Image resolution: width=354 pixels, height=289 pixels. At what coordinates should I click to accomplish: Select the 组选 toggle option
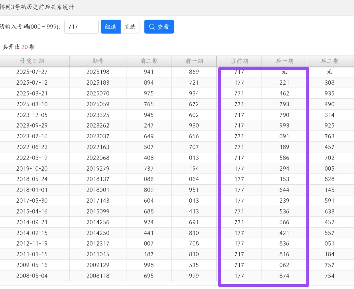coord(110,27)
